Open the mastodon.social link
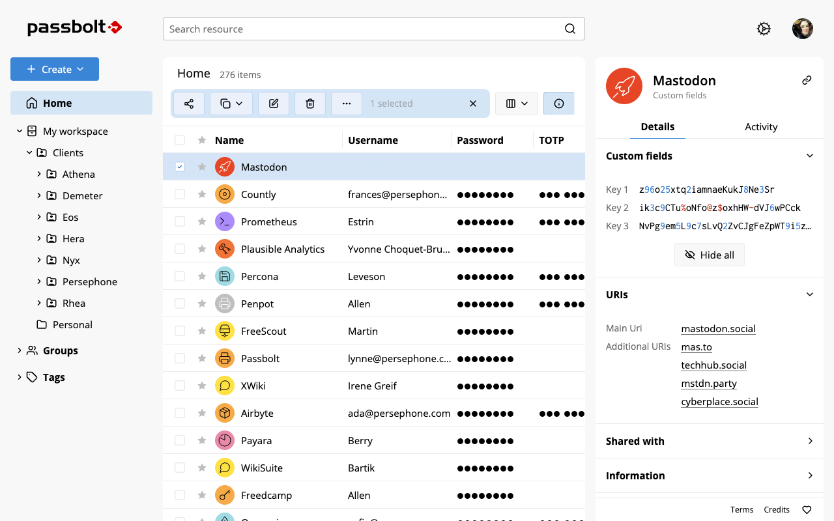834x521 pixels. [718, 329]
